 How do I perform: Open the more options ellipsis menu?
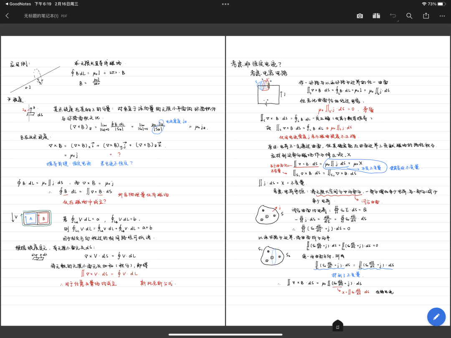442,16
